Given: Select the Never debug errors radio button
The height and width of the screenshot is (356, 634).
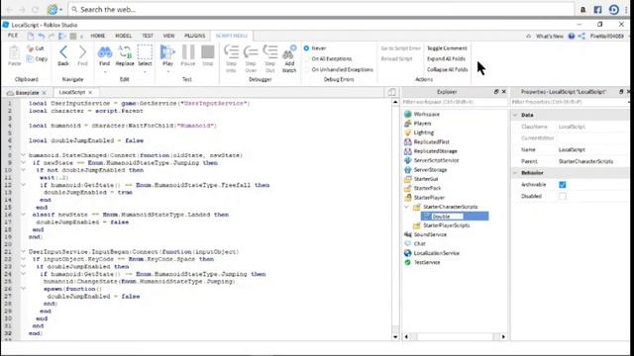Looking at the screenshot, I should pos(306,48).
